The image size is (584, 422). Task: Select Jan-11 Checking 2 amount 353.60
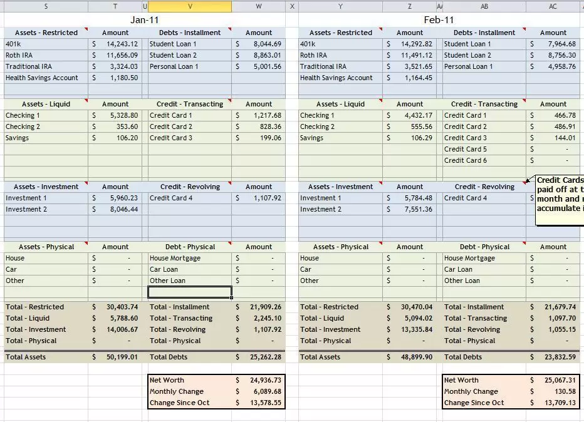click(x=115, y=126)
